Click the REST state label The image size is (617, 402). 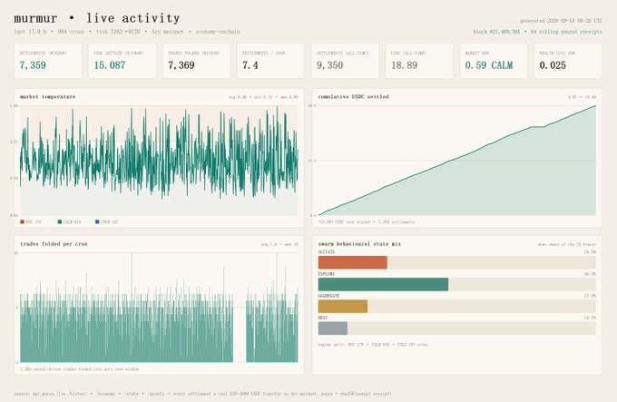[x=323, y=318]
